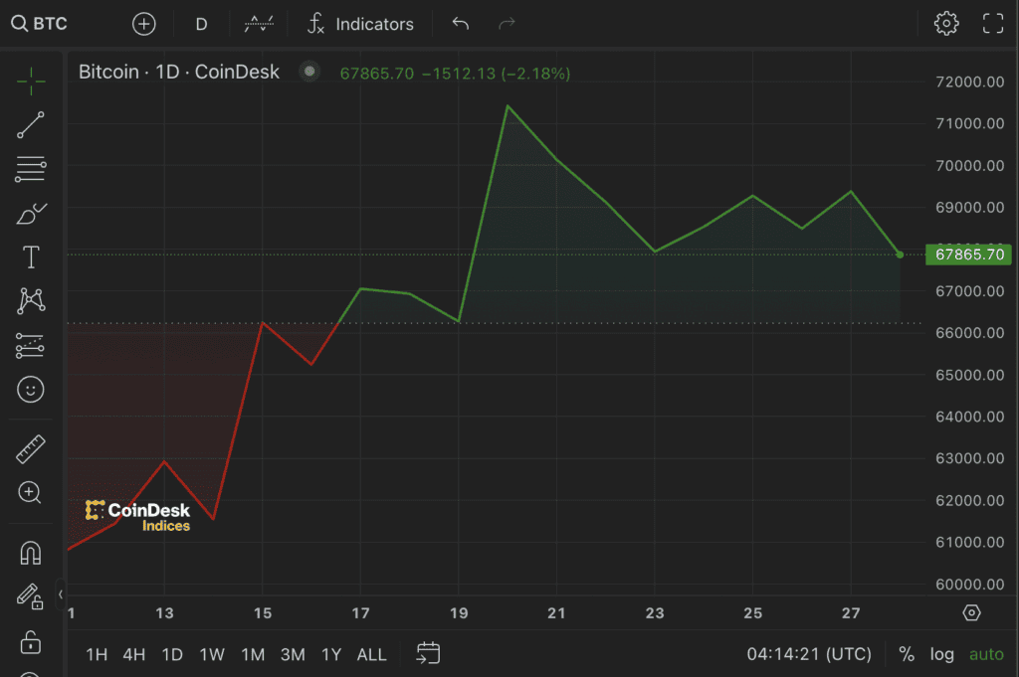Viewport: 1019px width, 677px height.
Task: Select the text annotation tool
Action: click(31, 257)
